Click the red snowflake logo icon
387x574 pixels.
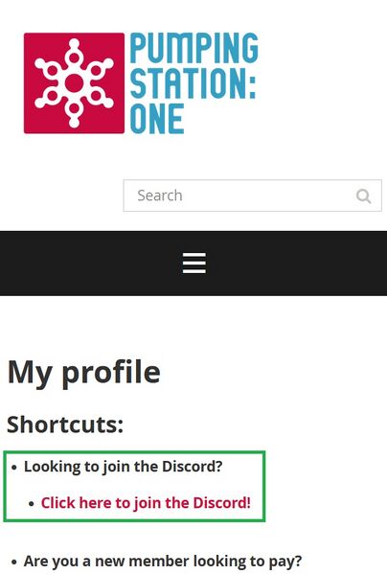(x=74, y=83)
